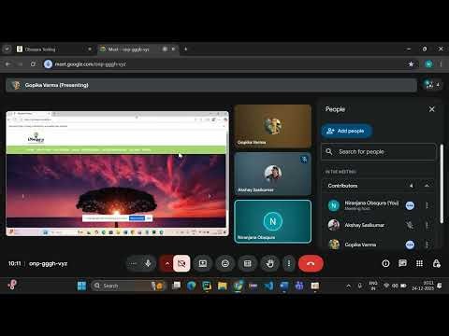Viewport: 449px width, 336px height.
Task: Click People panel scrollbar
Action: 442,184
